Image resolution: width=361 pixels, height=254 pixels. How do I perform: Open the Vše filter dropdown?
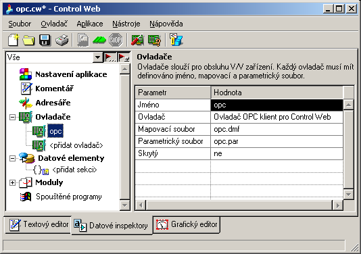[98, 57]
